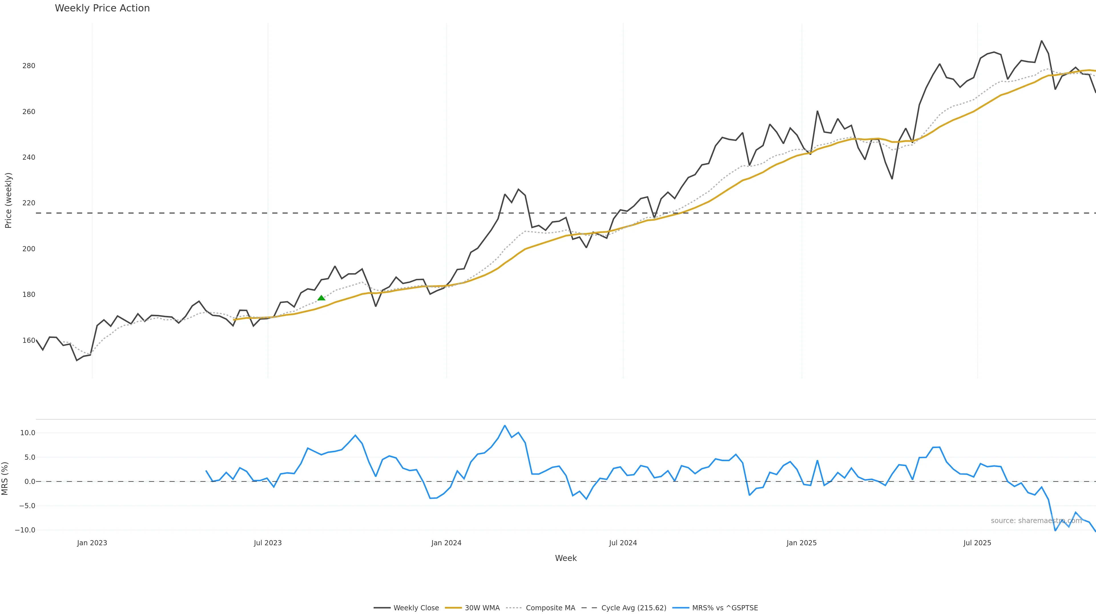1096x616 pixels.
Task: Hide the 30W WMA series via legend
Action: [x=481, y=608]
